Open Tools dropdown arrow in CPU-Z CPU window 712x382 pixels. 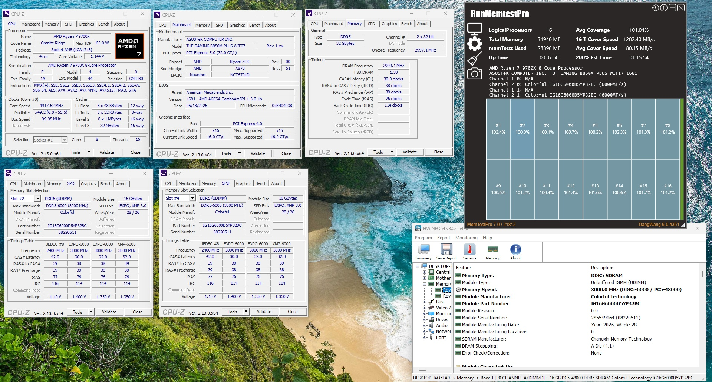point(89,152)
